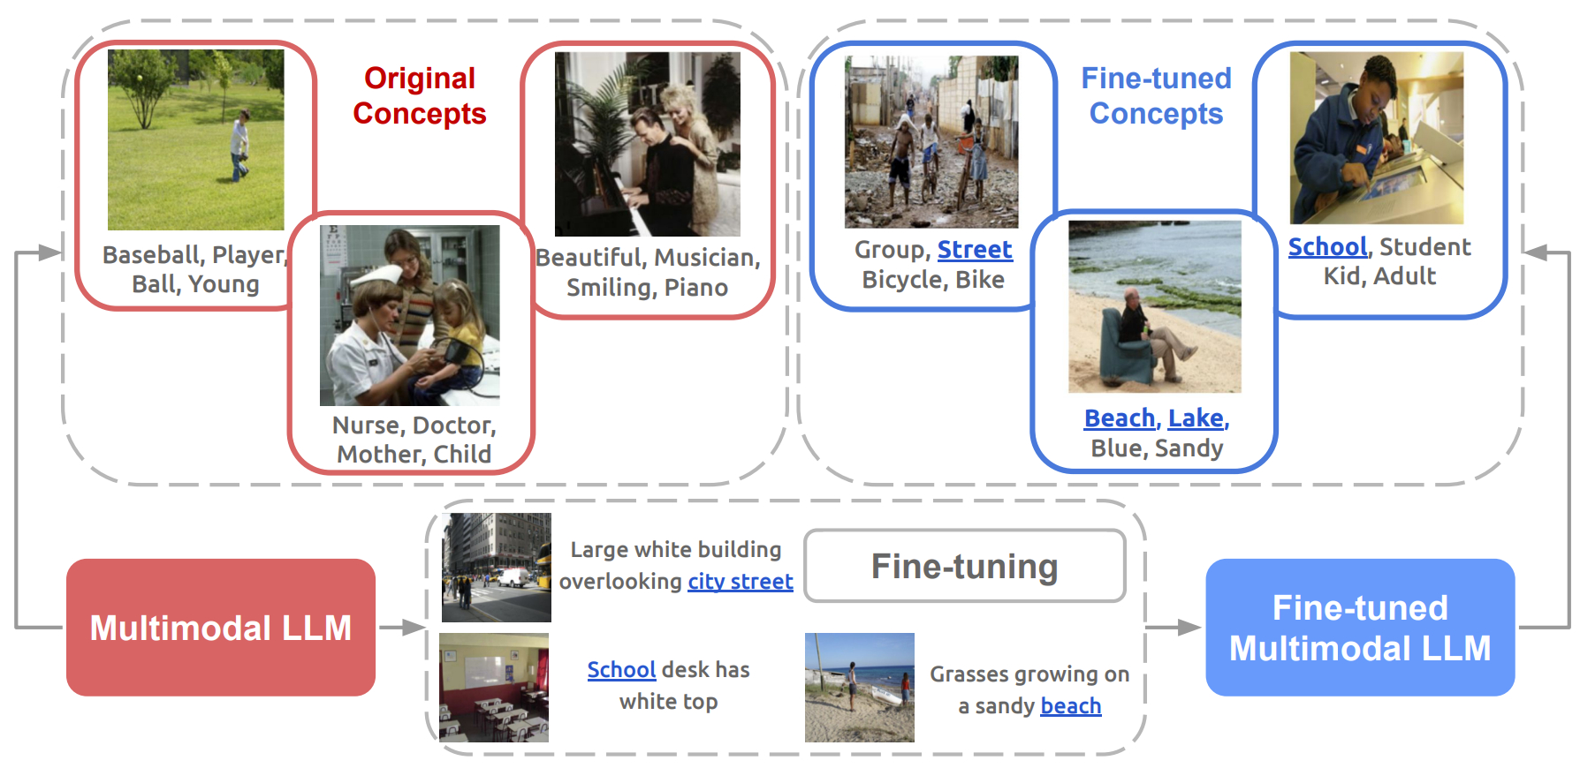The width and height of the screenshot is (1580, 768).
Task: Click School link in the desk caption
Action: click(621, 670)
